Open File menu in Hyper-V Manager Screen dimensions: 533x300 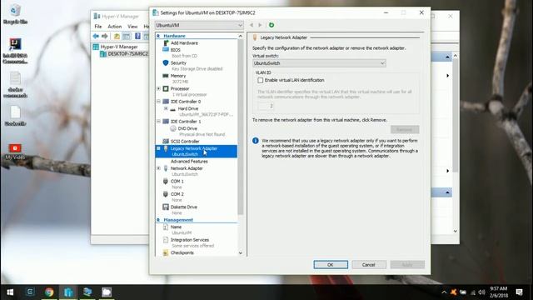[98, 26]
